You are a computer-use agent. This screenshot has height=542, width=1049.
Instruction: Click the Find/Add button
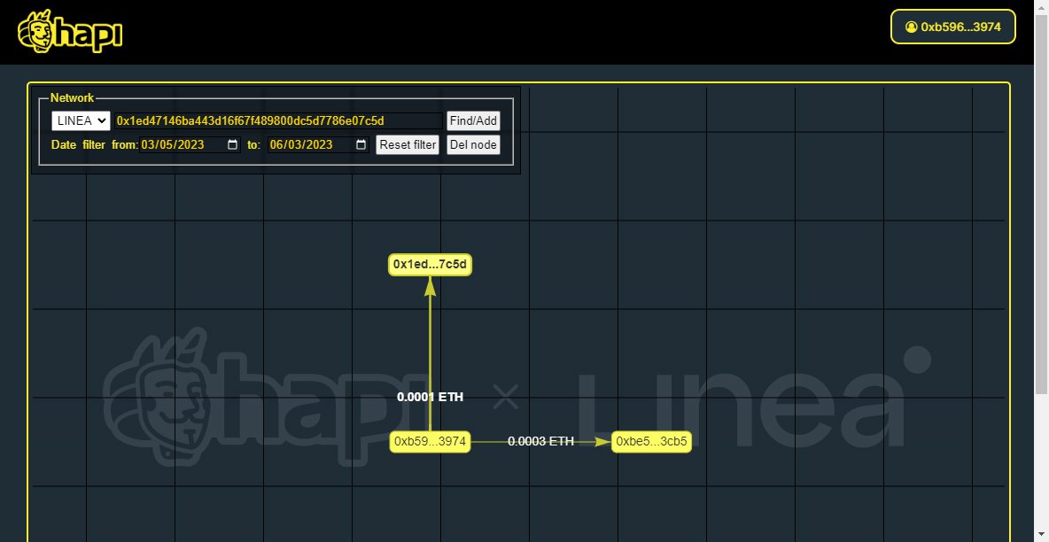pyautogui.click(x=473, y=120)
